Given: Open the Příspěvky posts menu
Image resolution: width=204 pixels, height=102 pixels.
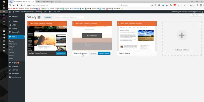Looking at the screenshot, I should pos(16,21).
